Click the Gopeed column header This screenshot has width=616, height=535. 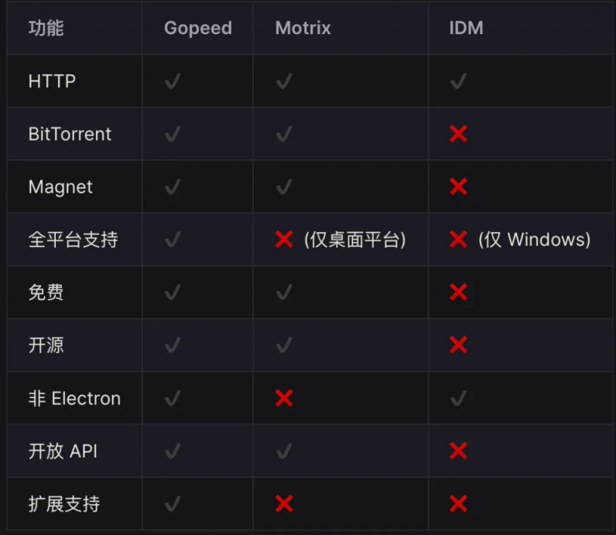(x=197, y=29)
